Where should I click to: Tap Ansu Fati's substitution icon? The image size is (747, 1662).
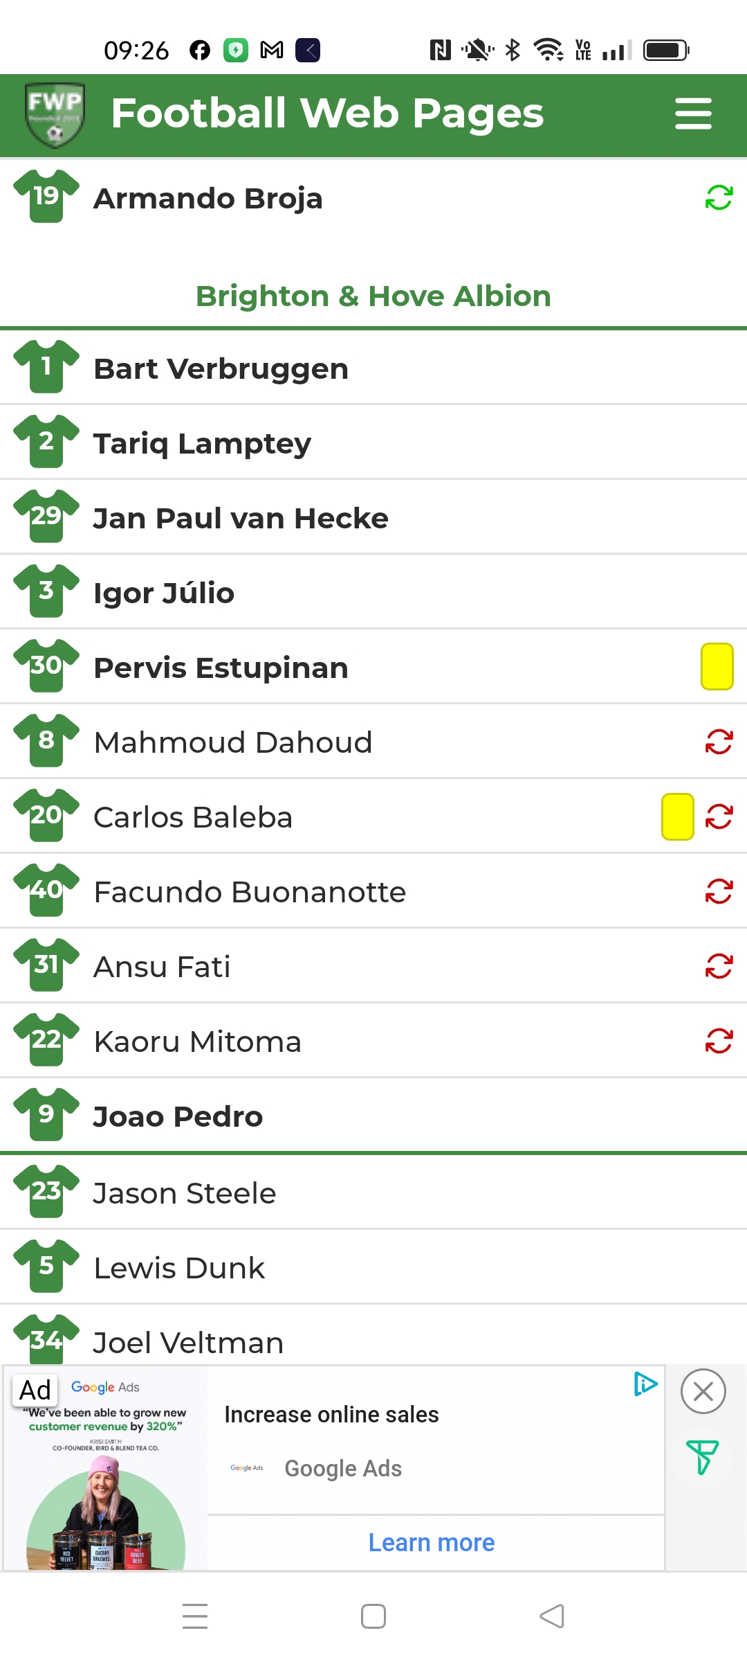[x=719, y=966]
